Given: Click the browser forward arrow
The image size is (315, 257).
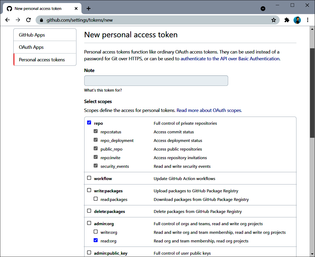Looking at the screenshot, I should click(18, 20).
